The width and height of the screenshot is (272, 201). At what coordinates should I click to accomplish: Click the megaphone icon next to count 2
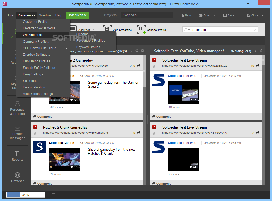point(257,133)
